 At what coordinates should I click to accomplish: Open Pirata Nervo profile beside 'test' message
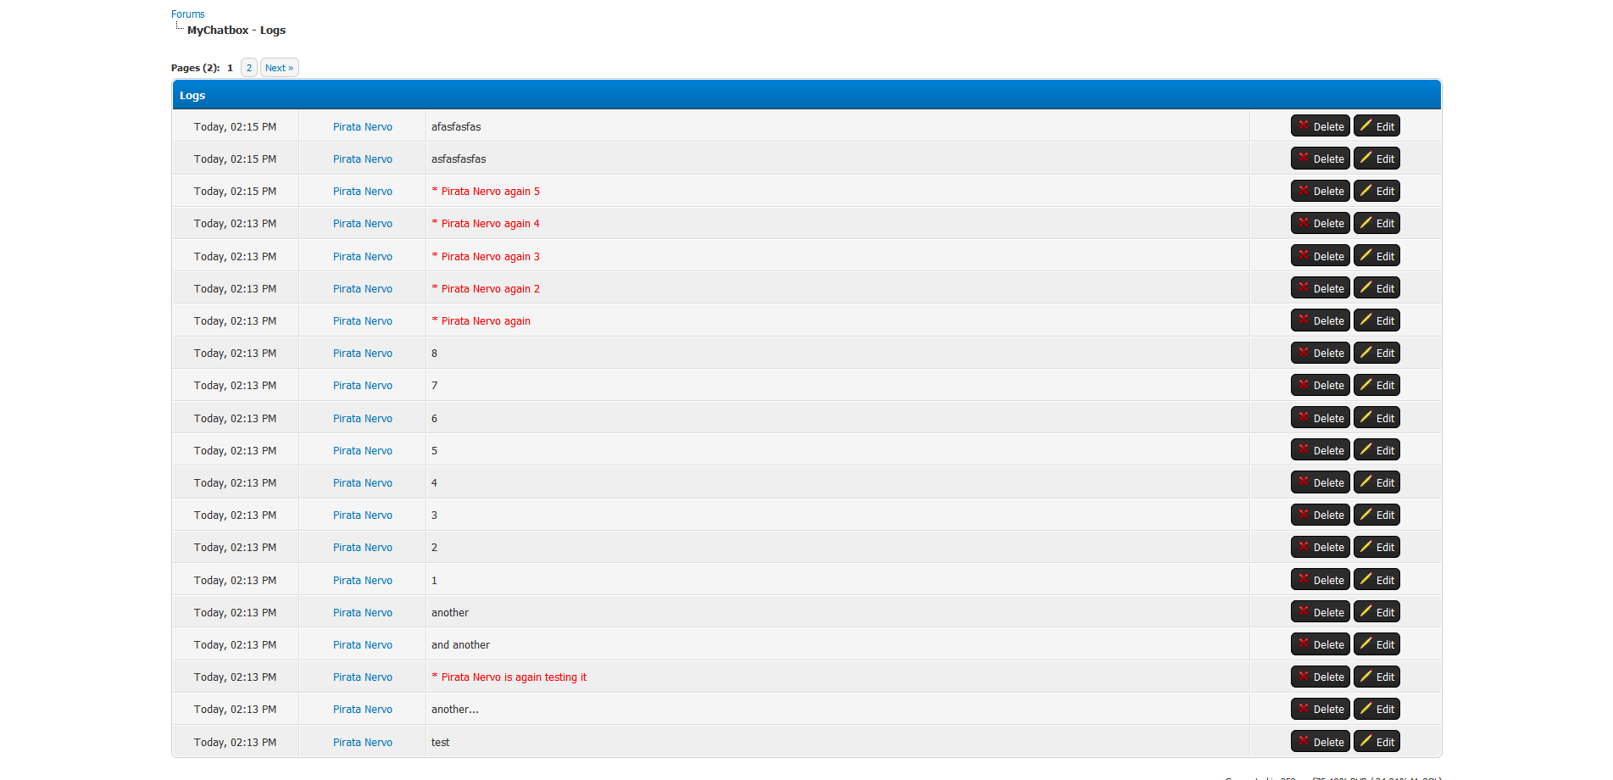coord(362,743)
